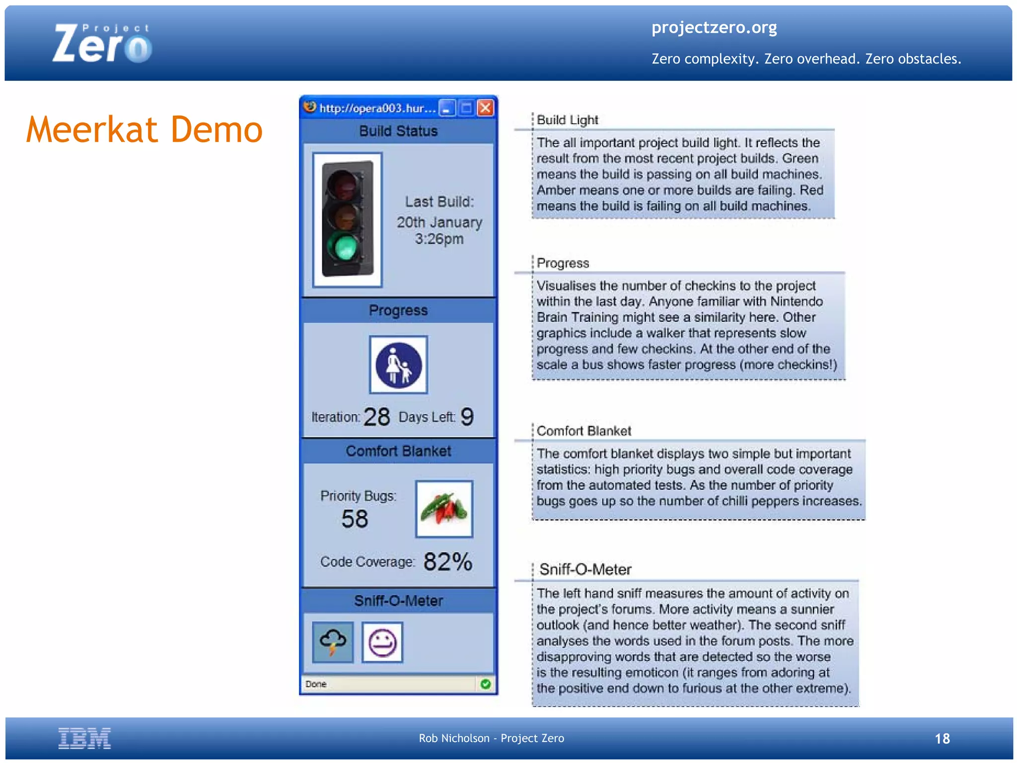1017x763 pixels.
Task: Click the Priority Bugs count 58
Action: [x=355, y=519]
